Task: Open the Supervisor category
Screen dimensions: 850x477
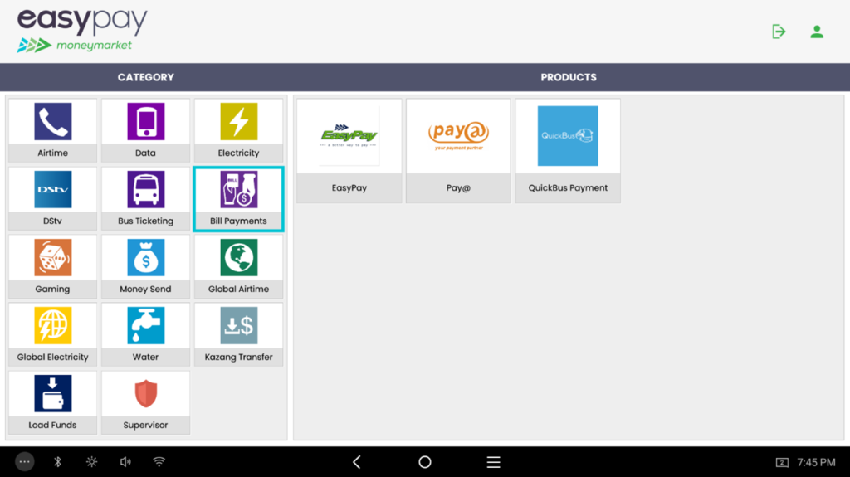Action: 145,402
